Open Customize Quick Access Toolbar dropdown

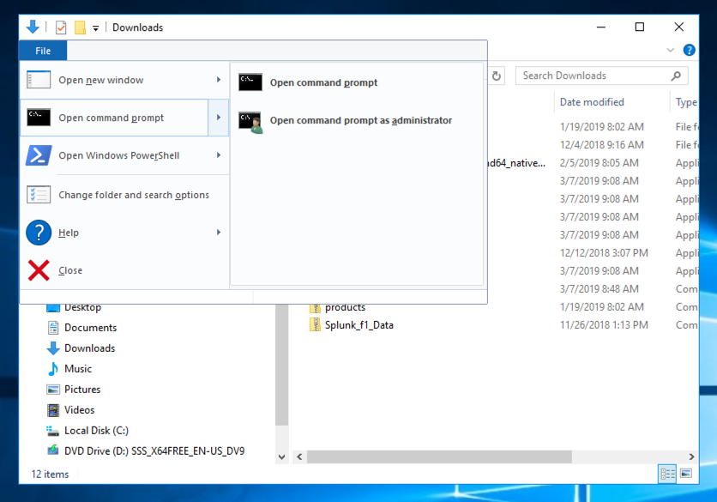[95, 28]
